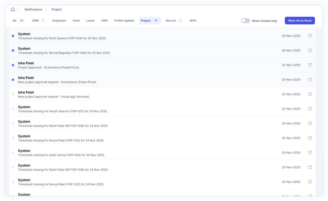Open external link for Nirmal Bagodiya notification
The height and width of the screenshot is (201, 328).
310,50
